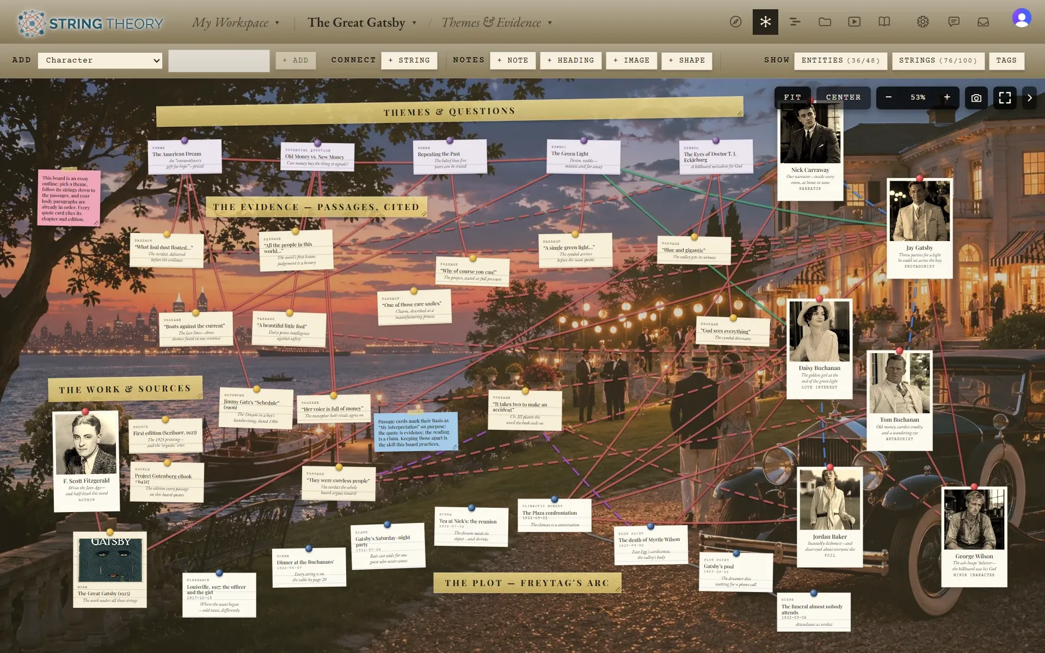This screenshot has width=1045, height=653.
Task: Select The death of Myrtle Wilson card
Action: coord(651,545)
